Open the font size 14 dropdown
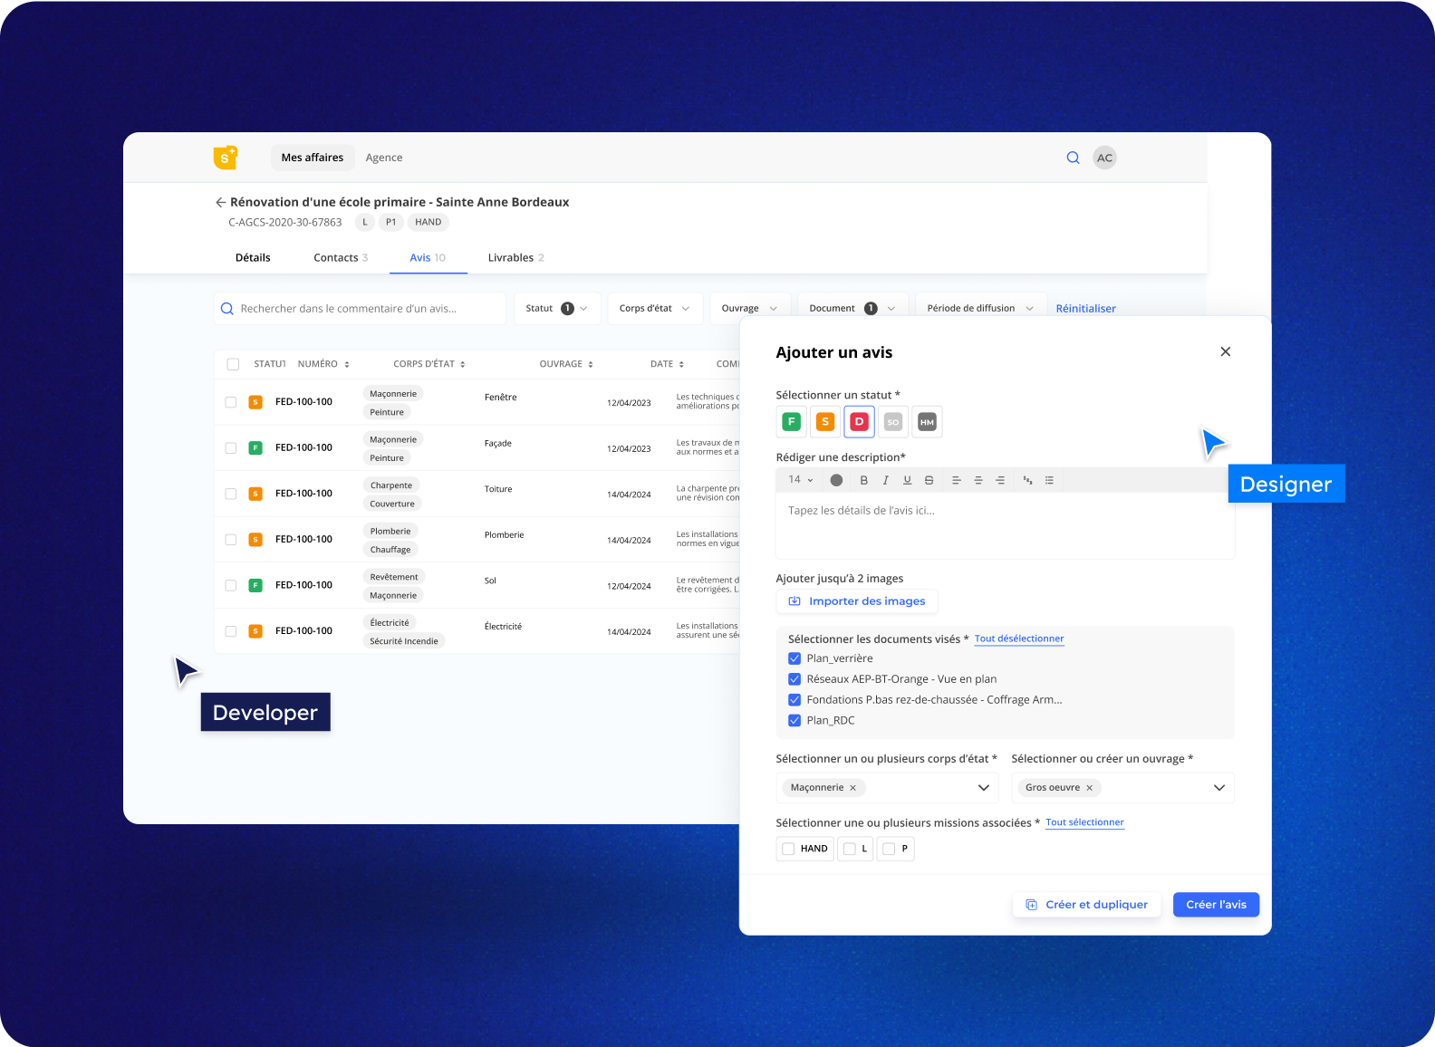Image resolution: width=1435 pixels, height=1047 pixels. coord(800,480)
